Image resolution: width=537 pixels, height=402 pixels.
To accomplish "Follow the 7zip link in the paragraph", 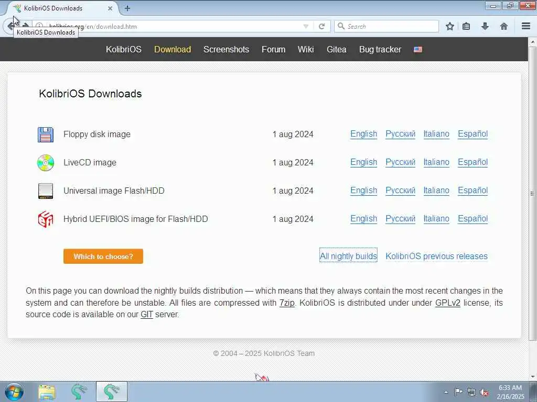I will pos(287,303).
